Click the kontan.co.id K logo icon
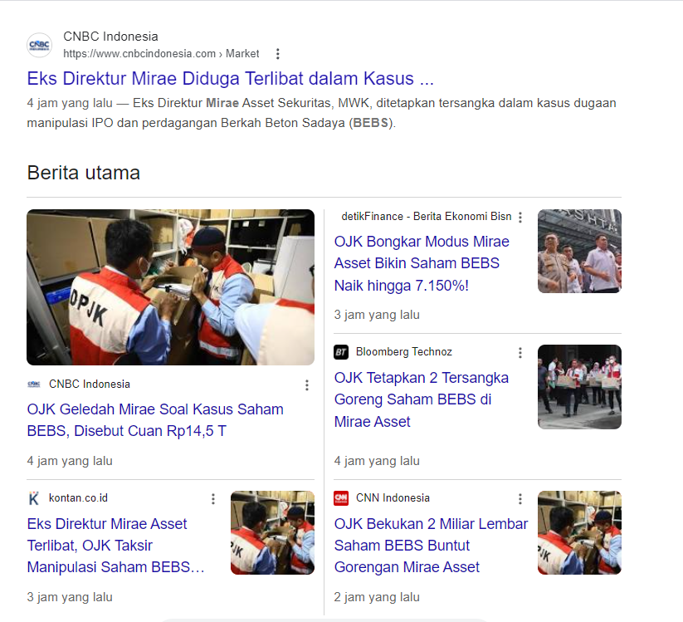Viewport: 683px width, 622px height. [34, 498]
